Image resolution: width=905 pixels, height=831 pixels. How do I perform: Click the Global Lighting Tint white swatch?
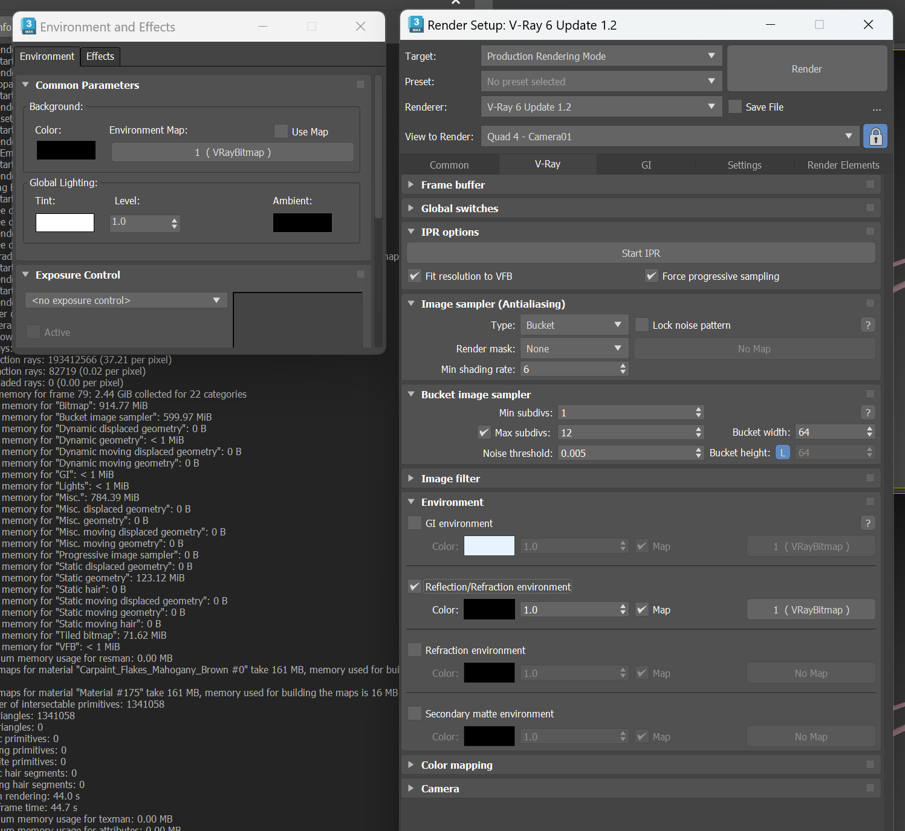(x=65, y=222)
